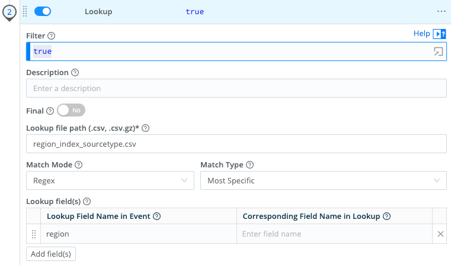Click the Add field(s) button
Screen dimensions: 451x265
(x=51, y=254)
